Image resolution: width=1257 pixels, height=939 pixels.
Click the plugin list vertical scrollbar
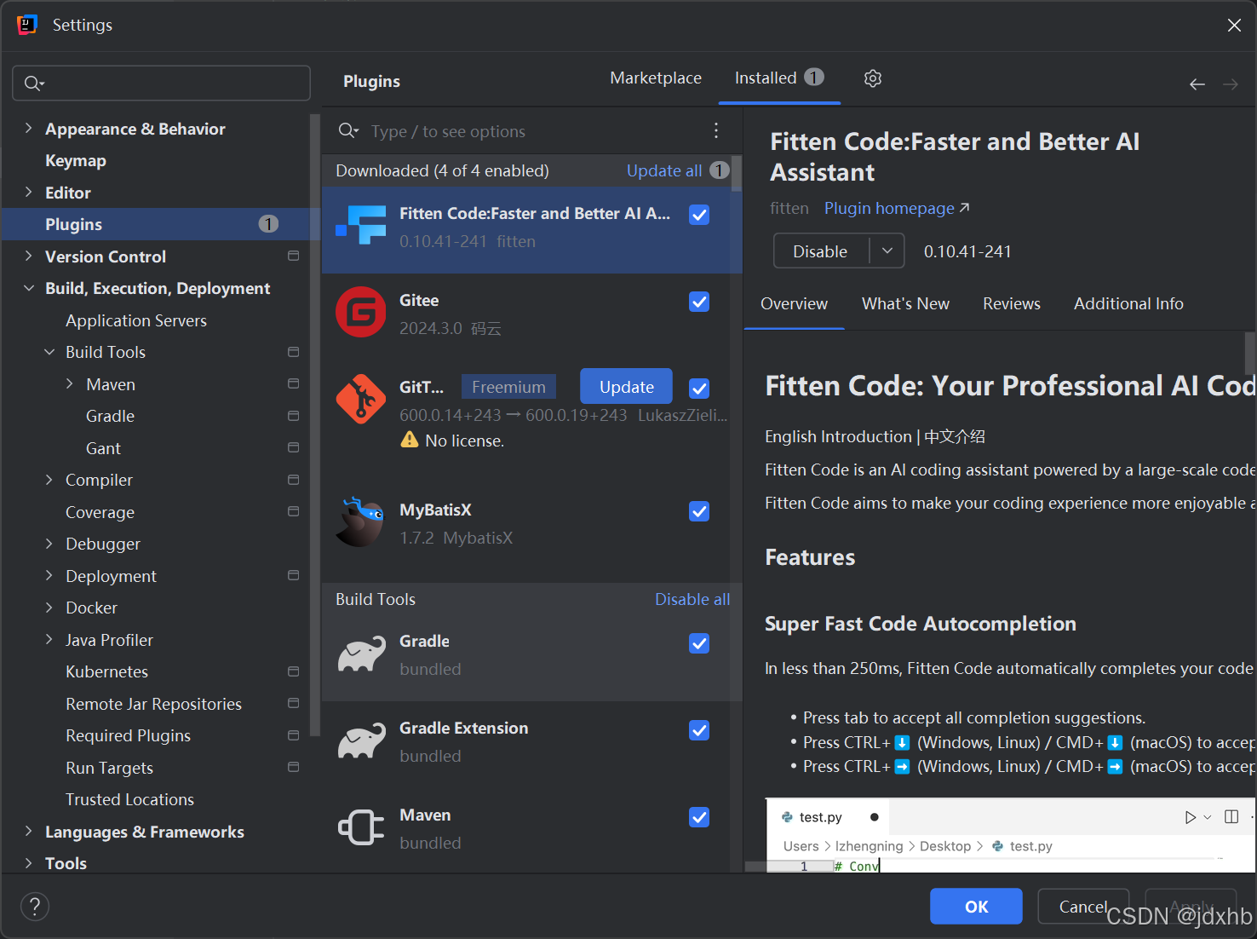pos(737,173)
